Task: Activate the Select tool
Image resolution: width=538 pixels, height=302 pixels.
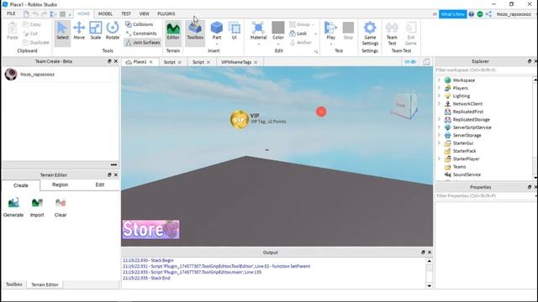Action: click(62, 31)
